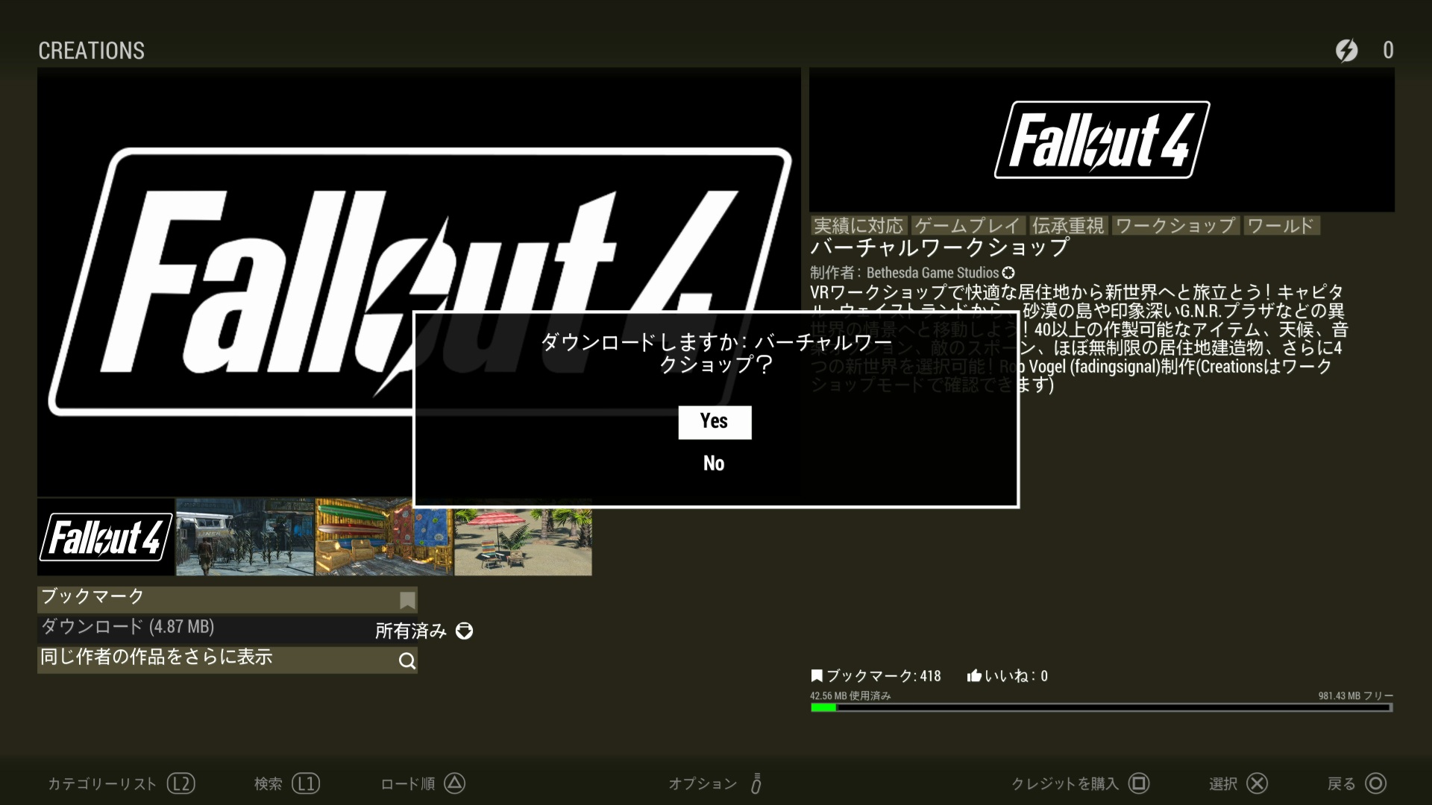Select the Fallout 4 logo thumbnail
Screen dimensions: 1432x805
pos(105,537)
